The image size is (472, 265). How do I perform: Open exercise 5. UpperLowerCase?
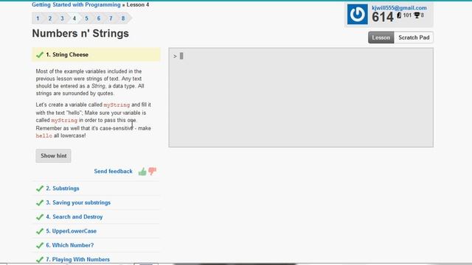pyautogui.click(x=72, y=231)
